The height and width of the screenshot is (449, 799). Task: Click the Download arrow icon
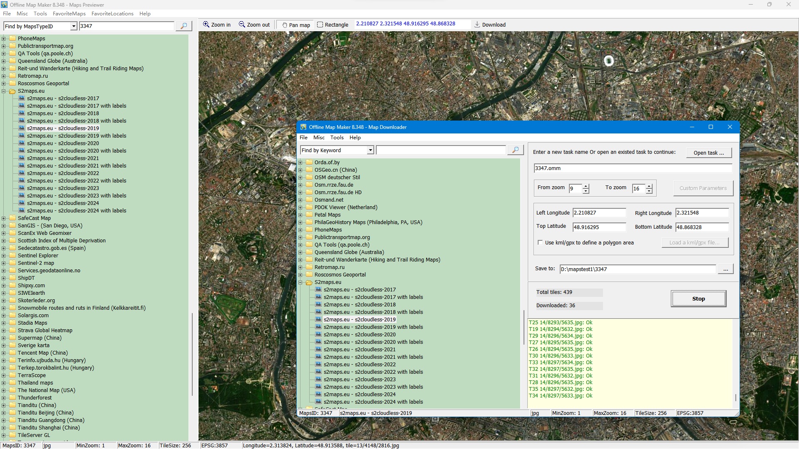pyautogui.click(x=477, y=25)
